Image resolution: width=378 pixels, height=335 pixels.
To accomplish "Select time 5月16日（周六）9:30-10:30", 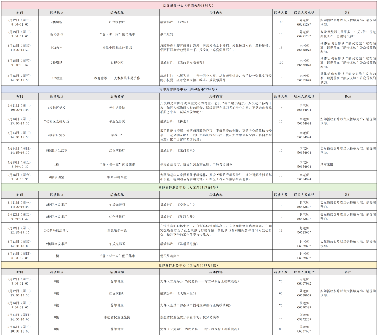I will [x=20, y=177].
